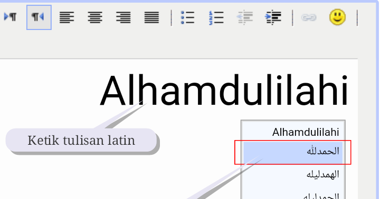Open the yellow smiley emoticon picker
380x199 pixels.
pos(337,17)
